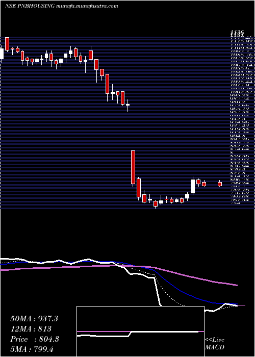The height and width of the screenshot is (357, 255).
Task: Click the Price : 804.3 label
Action: coord(35,339)
